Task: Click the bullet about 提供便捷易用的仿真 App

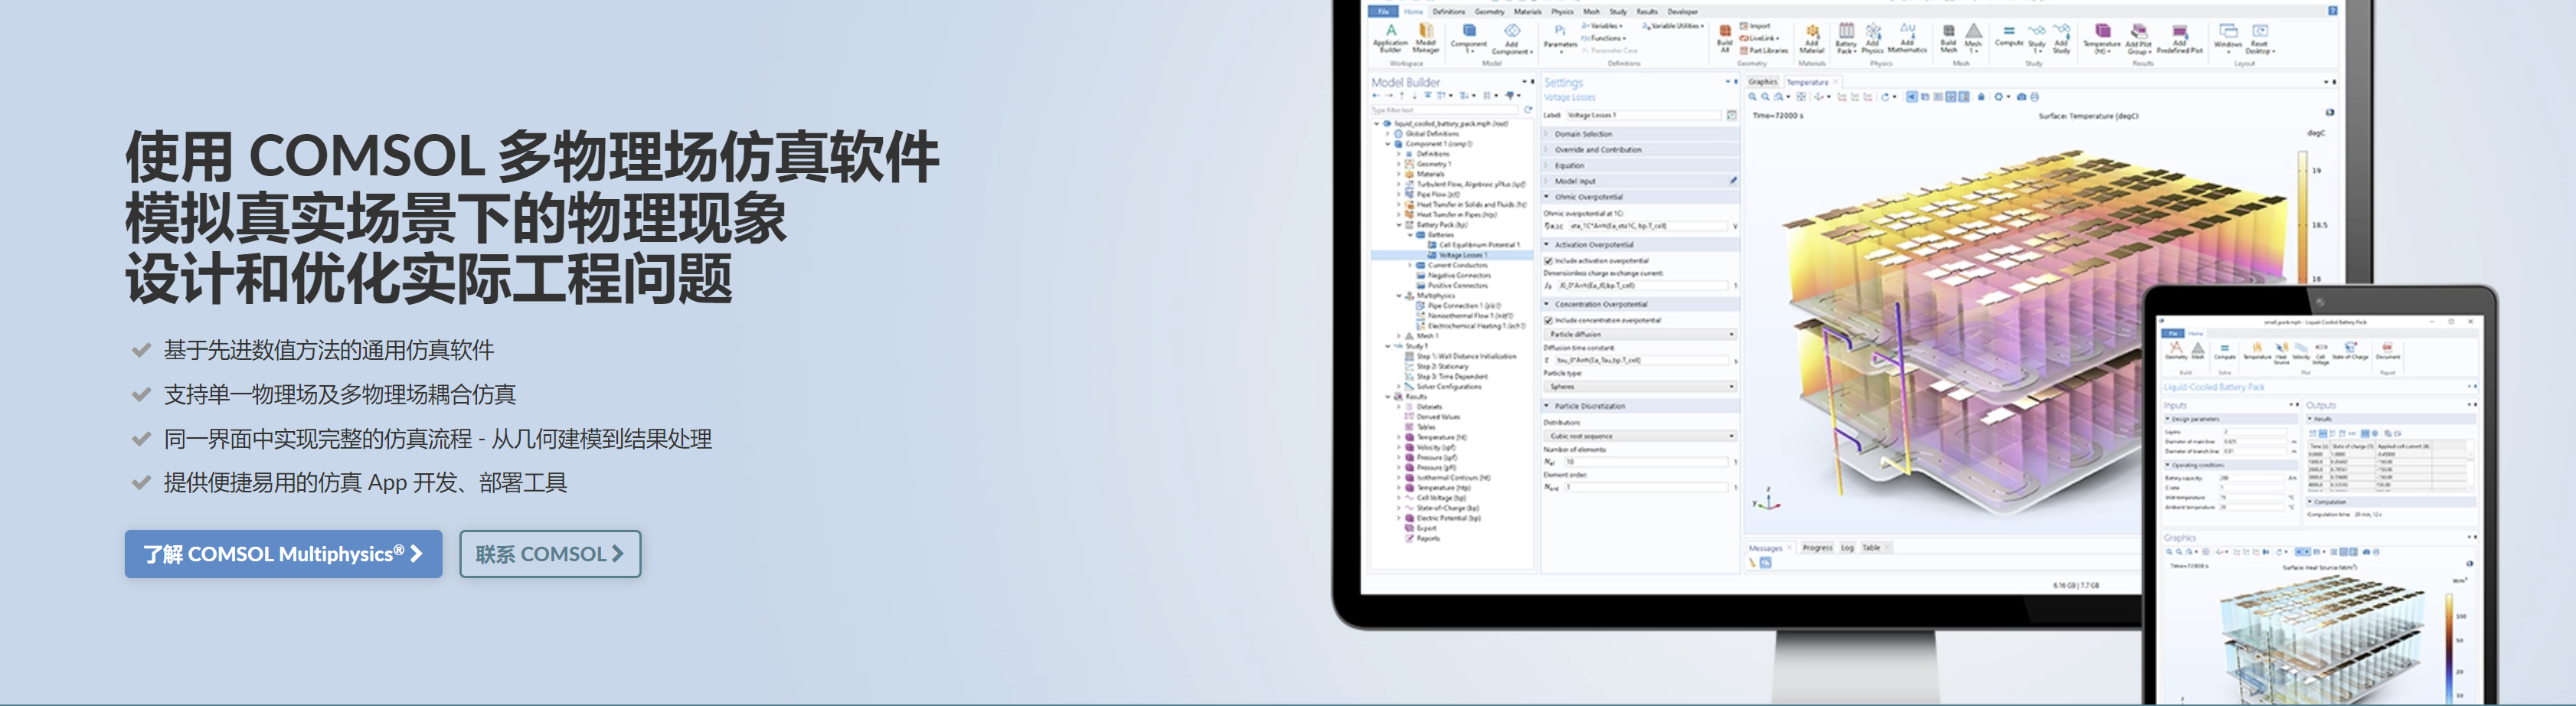Action: 365,482
